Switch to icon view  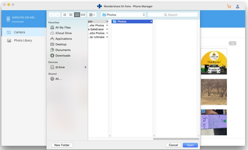pos(65,15)
